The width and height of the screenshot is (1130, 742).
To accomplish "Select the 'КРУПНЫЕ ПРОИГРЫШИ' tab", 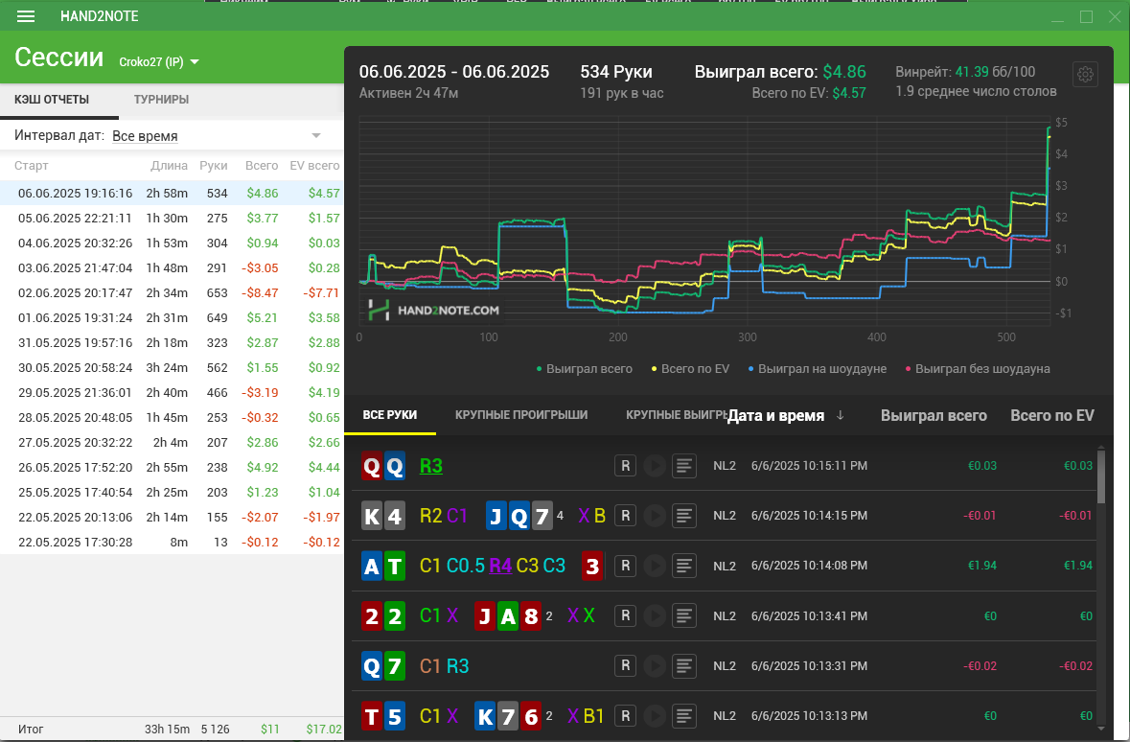I will 521,415.
